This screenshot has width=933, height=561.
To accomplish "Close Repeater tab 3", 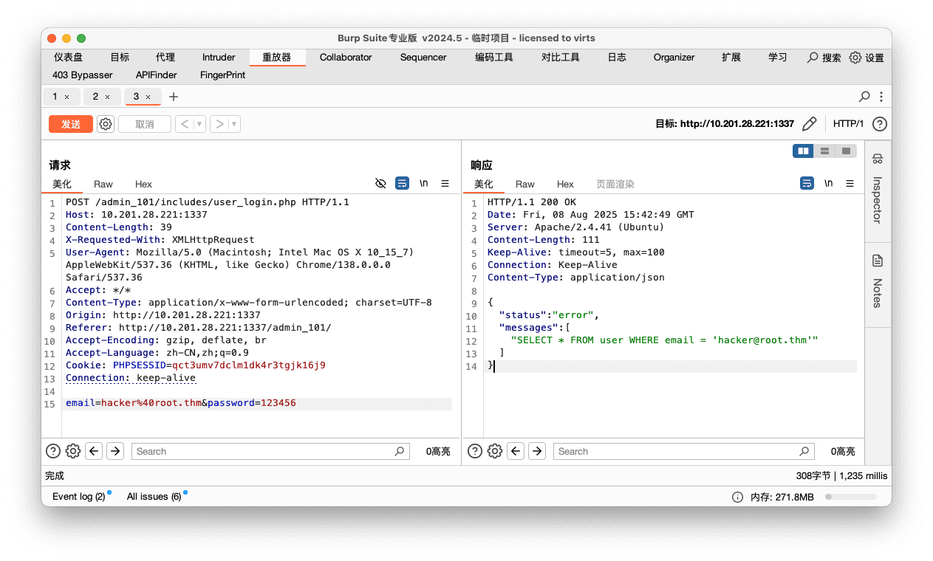I will [148, 97].
